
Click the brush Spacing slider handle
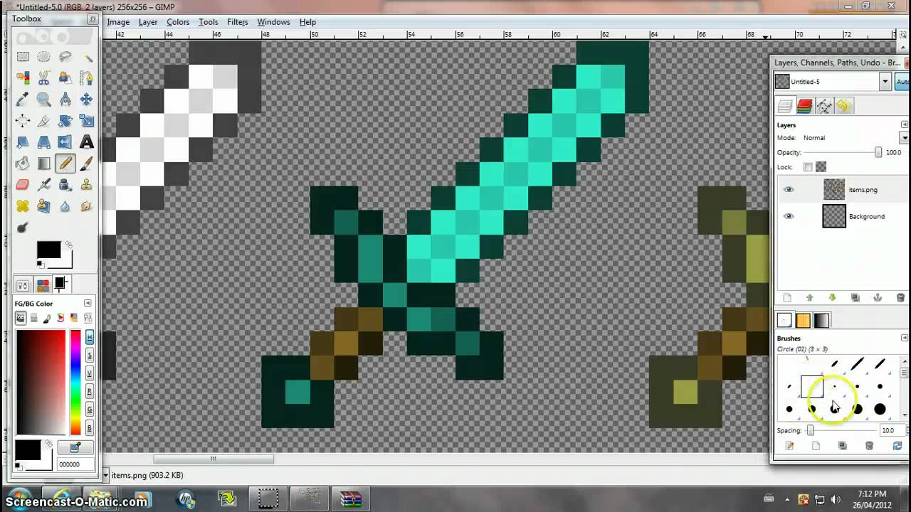[810, 430]
